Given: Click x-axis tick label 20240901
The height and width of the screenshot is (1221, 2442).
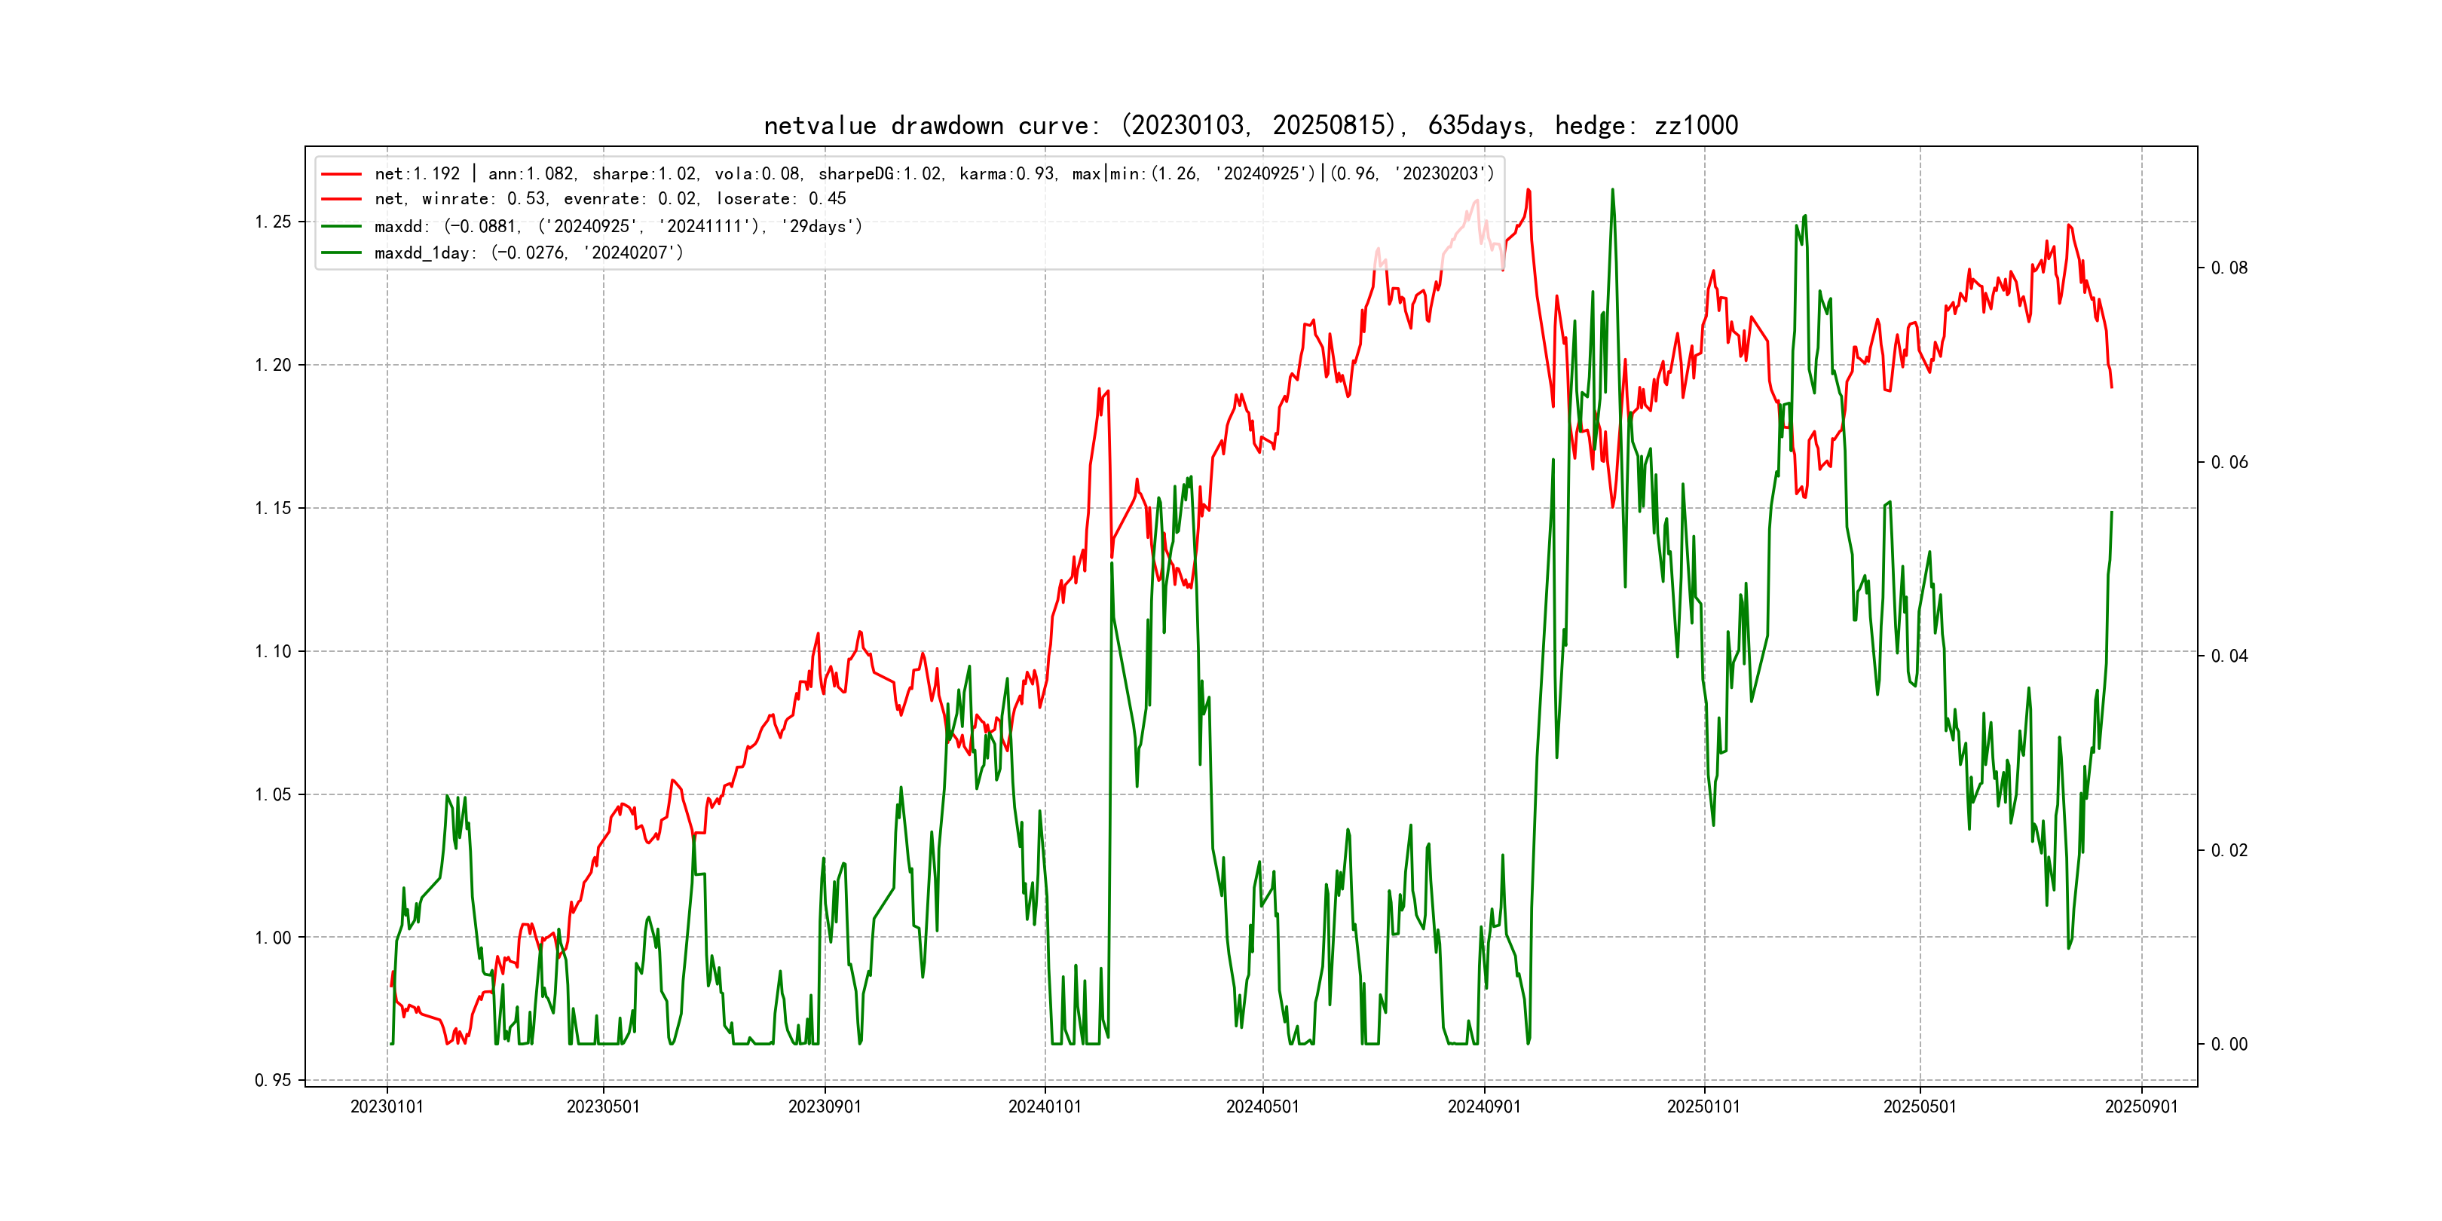Looking at the screenshot, I should pos(1483,1107).
